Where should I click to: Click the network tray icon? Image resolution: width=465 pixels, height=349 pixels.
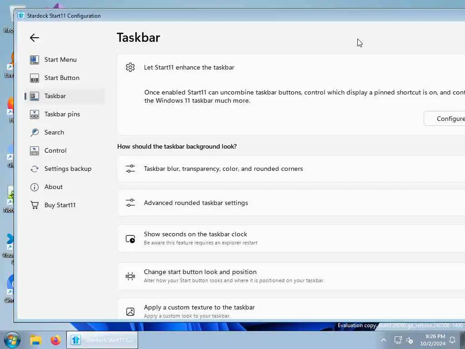click(398, 340)
